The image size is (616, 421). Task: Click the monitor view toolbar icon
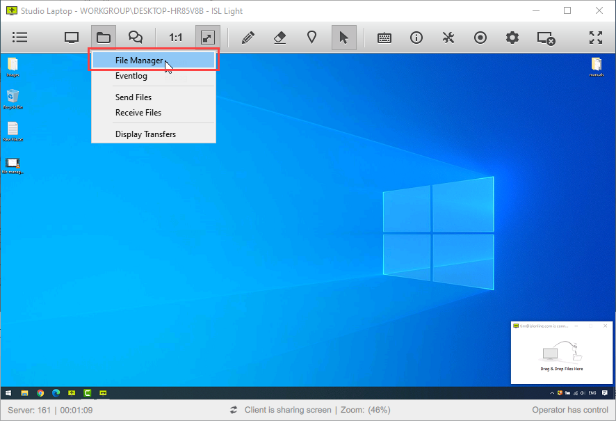point(72,38)
